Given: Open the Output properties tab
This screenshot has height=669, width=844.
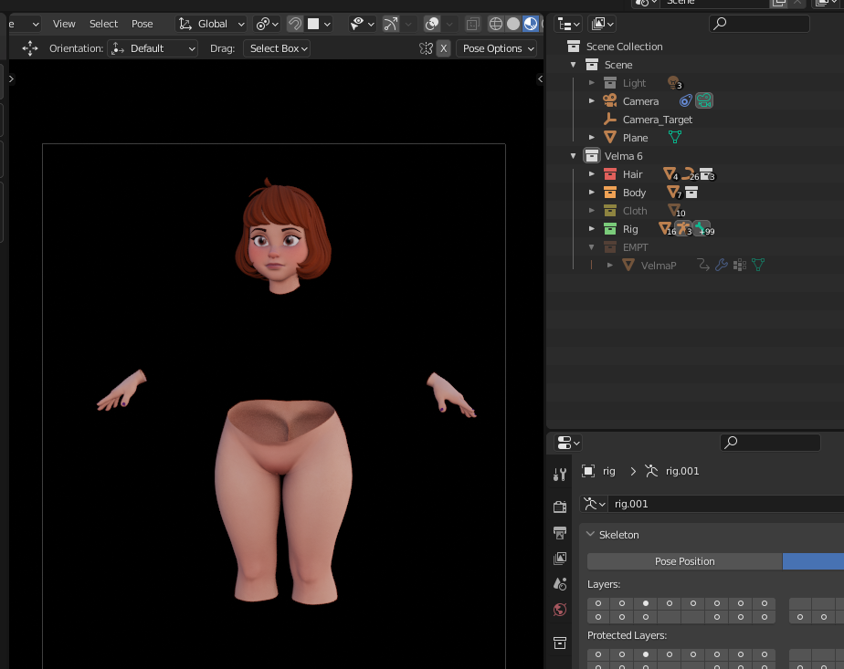Looking at the screenshot, I should pyautogui.click(x=560, y=532).
